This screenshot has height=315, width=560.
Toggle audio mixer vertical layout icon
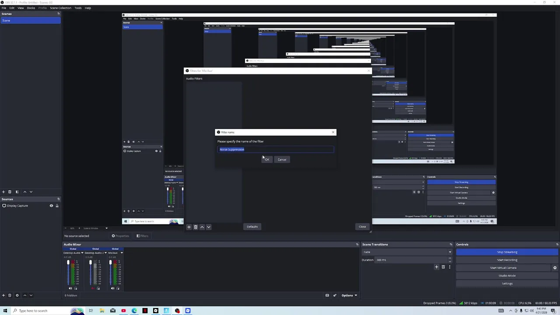coord(327,295)
